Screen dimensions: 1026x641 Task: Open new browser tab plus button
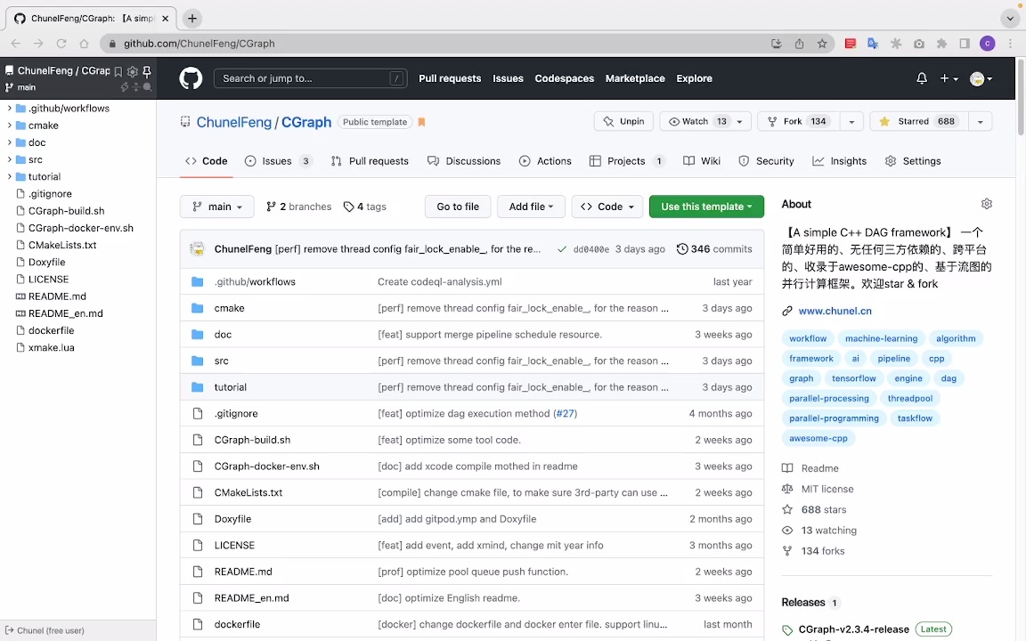click(191, 19)
